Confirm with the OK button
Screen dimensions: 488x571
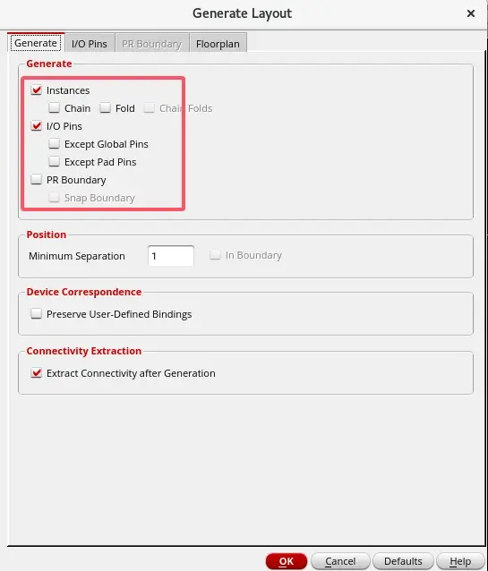click(x=287, y=561)
